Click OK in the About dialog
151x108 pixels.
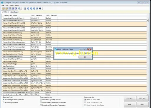(85, 57)
